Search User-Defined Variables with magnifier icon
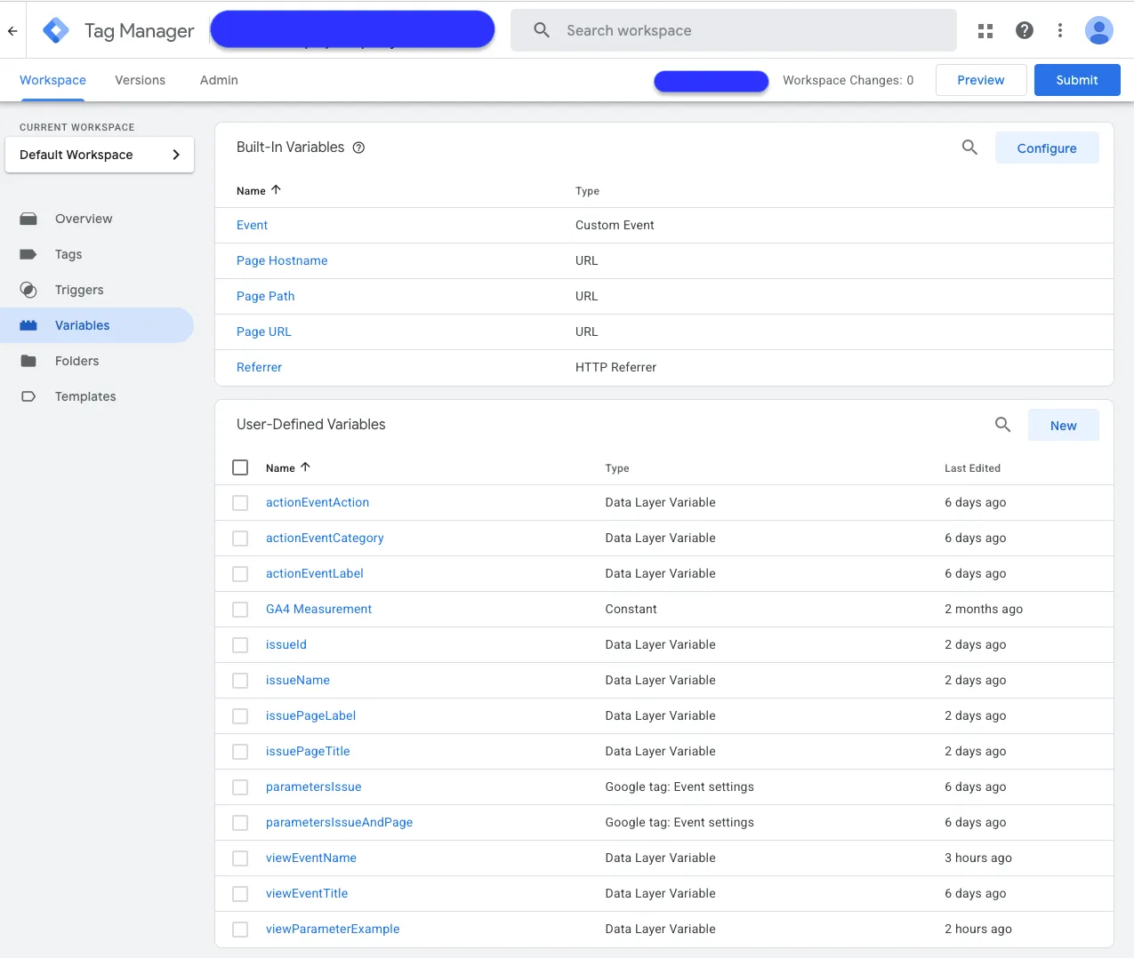1134x958 pixels. (1003, 425)
